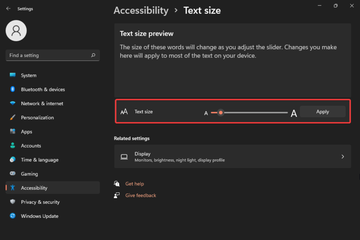Expand Display chevron arrow
The image size is (360, 240).
click(x=343, y=156)
